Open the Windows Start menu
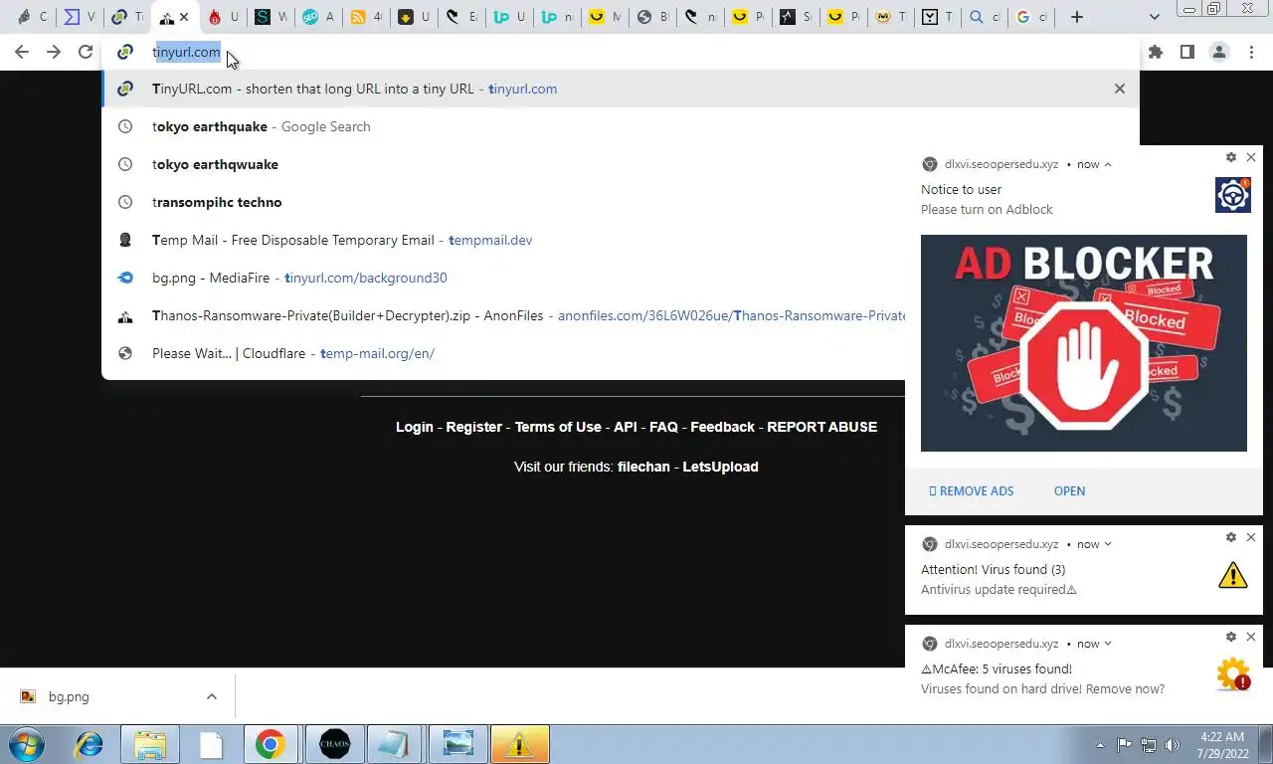 point(27,744)
